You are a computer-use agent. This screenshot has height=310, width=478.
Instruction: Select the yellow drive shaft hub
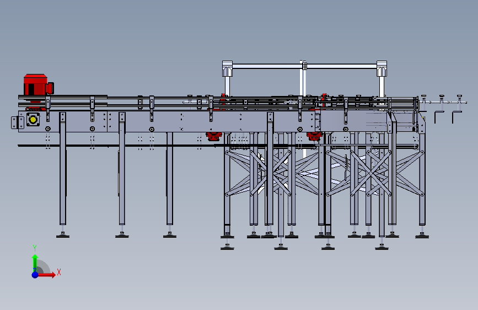click(33, 119)
